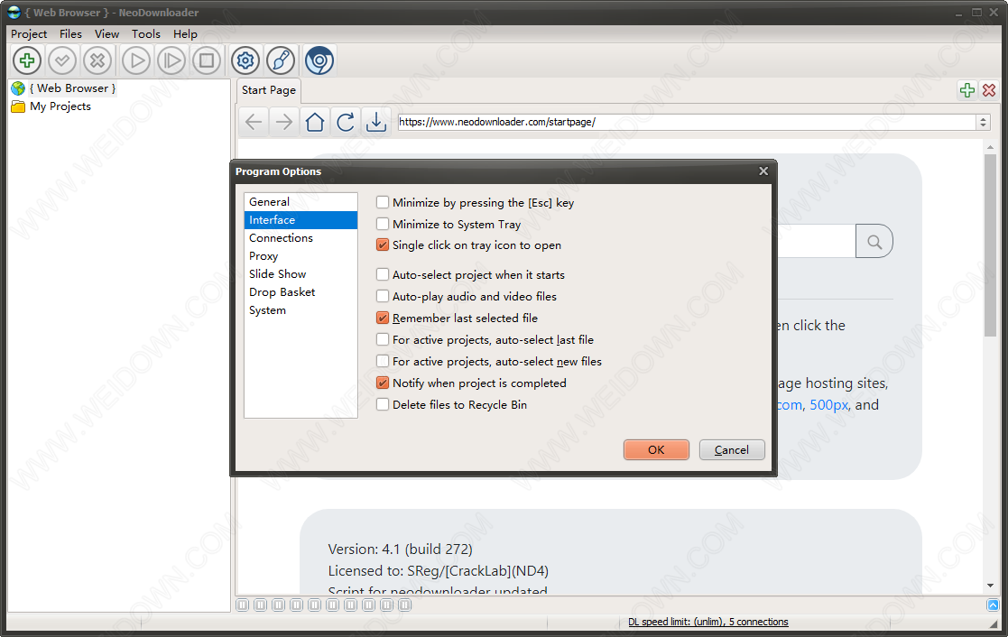
Task: Select Connections in the options list
Action: point(301,238)
